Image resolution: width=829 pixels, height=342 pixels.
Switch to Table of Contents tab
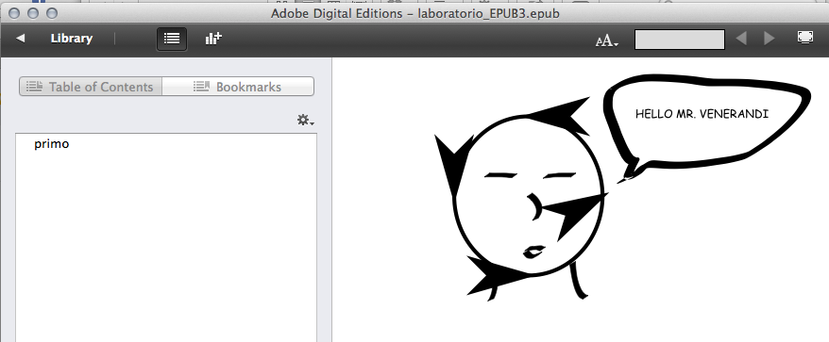91,87
